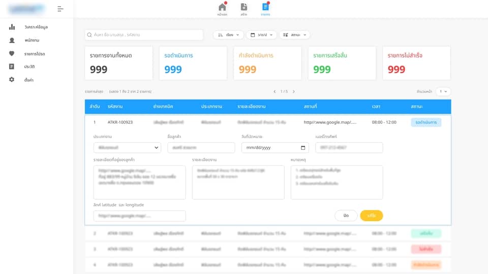The width and height of the screenshot is (488, 274).
Task: Click the เบอร์โทรศัพท์ input field
Action: tap(349, 148)
